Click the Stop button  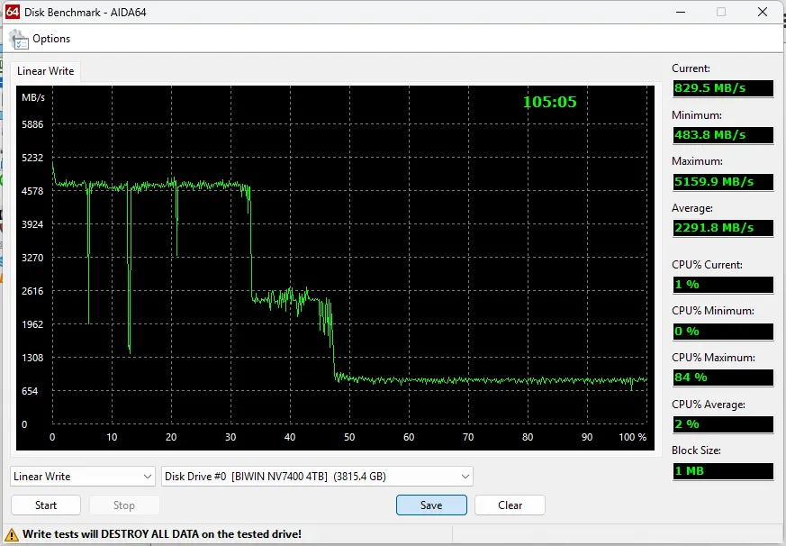124,505
